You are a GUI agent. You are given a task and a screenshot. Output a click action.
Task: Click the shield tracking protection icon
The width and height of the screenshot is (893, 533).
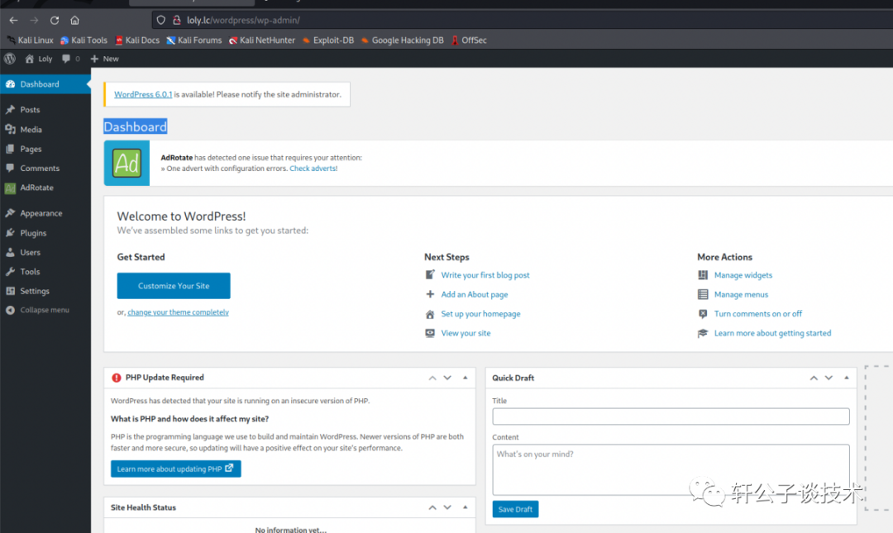(x=161, y=20)
